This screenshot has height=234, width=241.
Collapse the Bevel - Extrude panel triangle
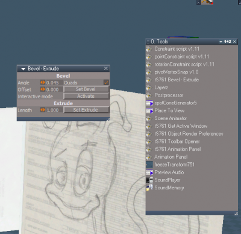click(x=23, y=69)
